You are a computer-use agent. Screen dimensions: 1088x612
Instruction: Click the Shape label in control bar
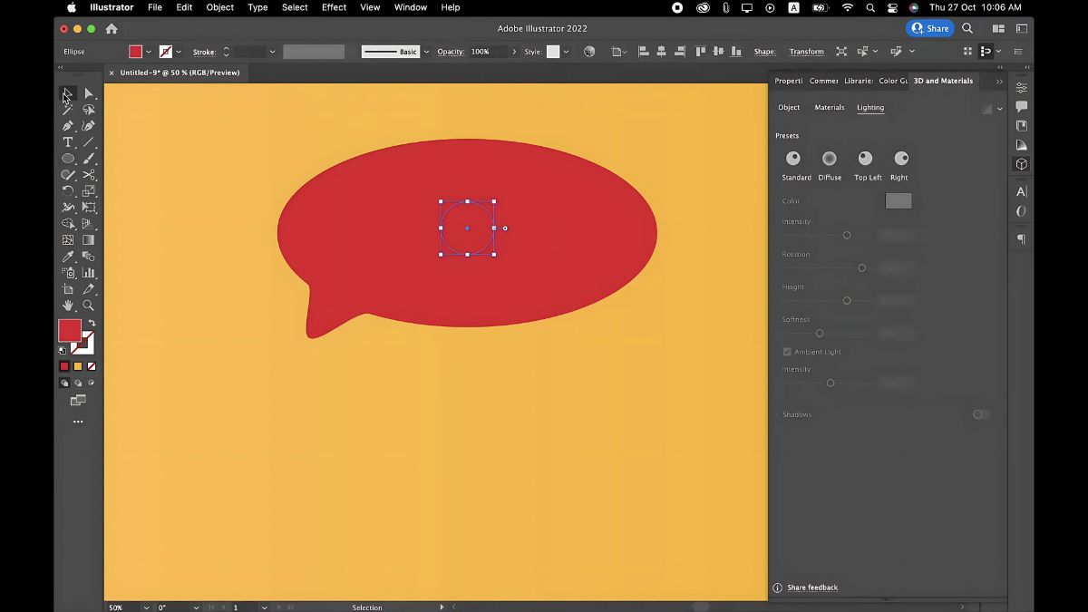pos(764,52)
